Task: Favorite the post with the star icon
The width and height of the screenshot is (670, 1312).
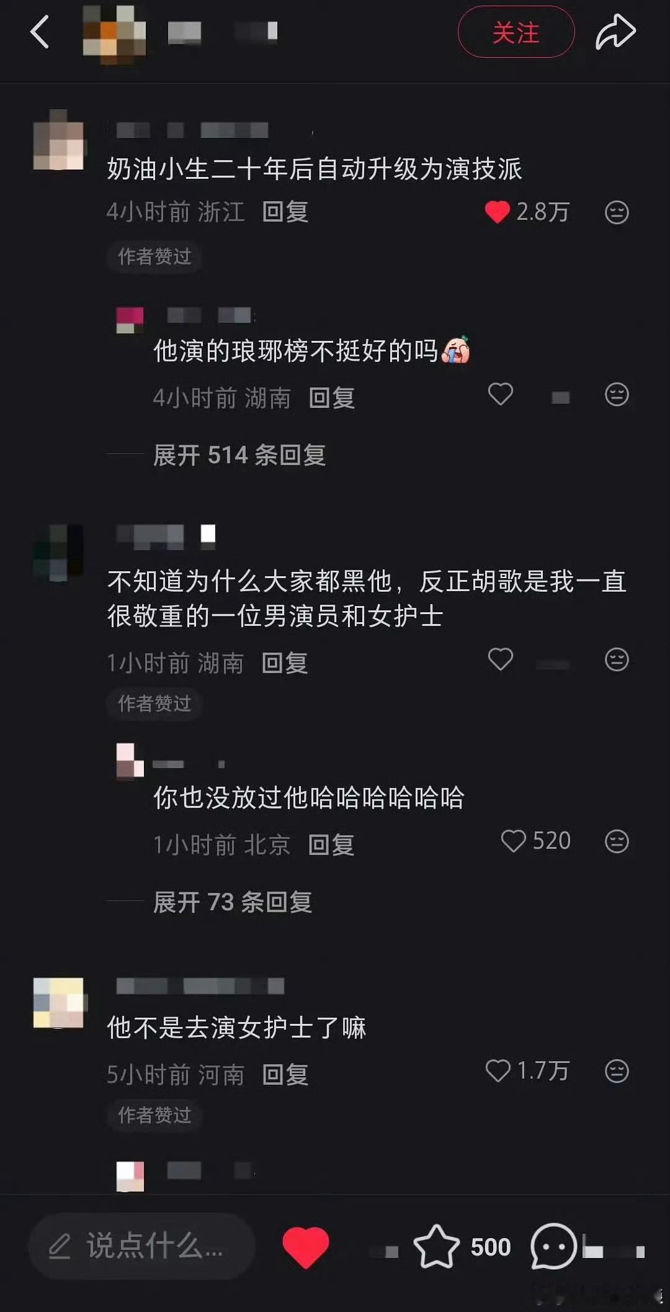Action: point(436,1246)
